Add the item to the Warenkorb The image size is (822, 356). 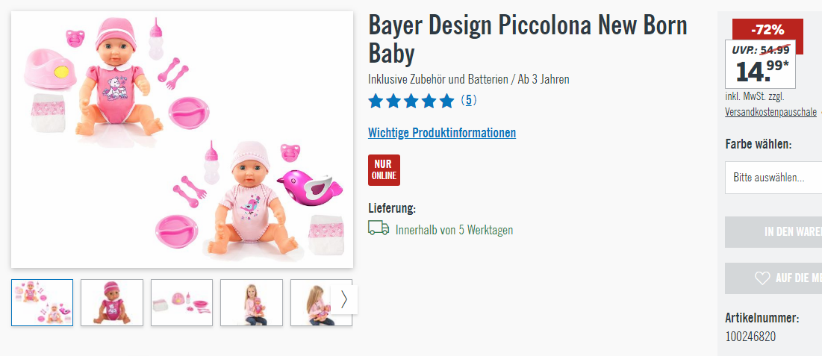click(x=773, y=232)
